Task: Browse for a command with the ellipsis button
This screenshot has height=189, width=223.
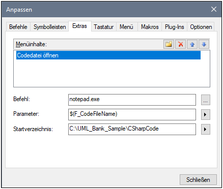Action: [x=206, y=100]
